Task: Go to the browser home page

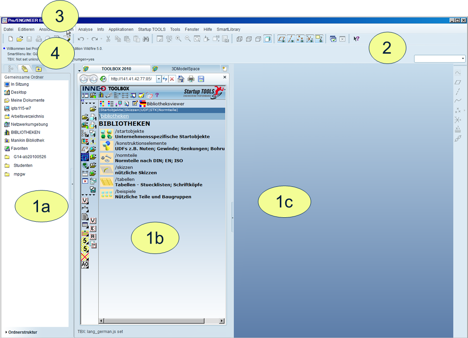Action: click(x=181, y=79)
